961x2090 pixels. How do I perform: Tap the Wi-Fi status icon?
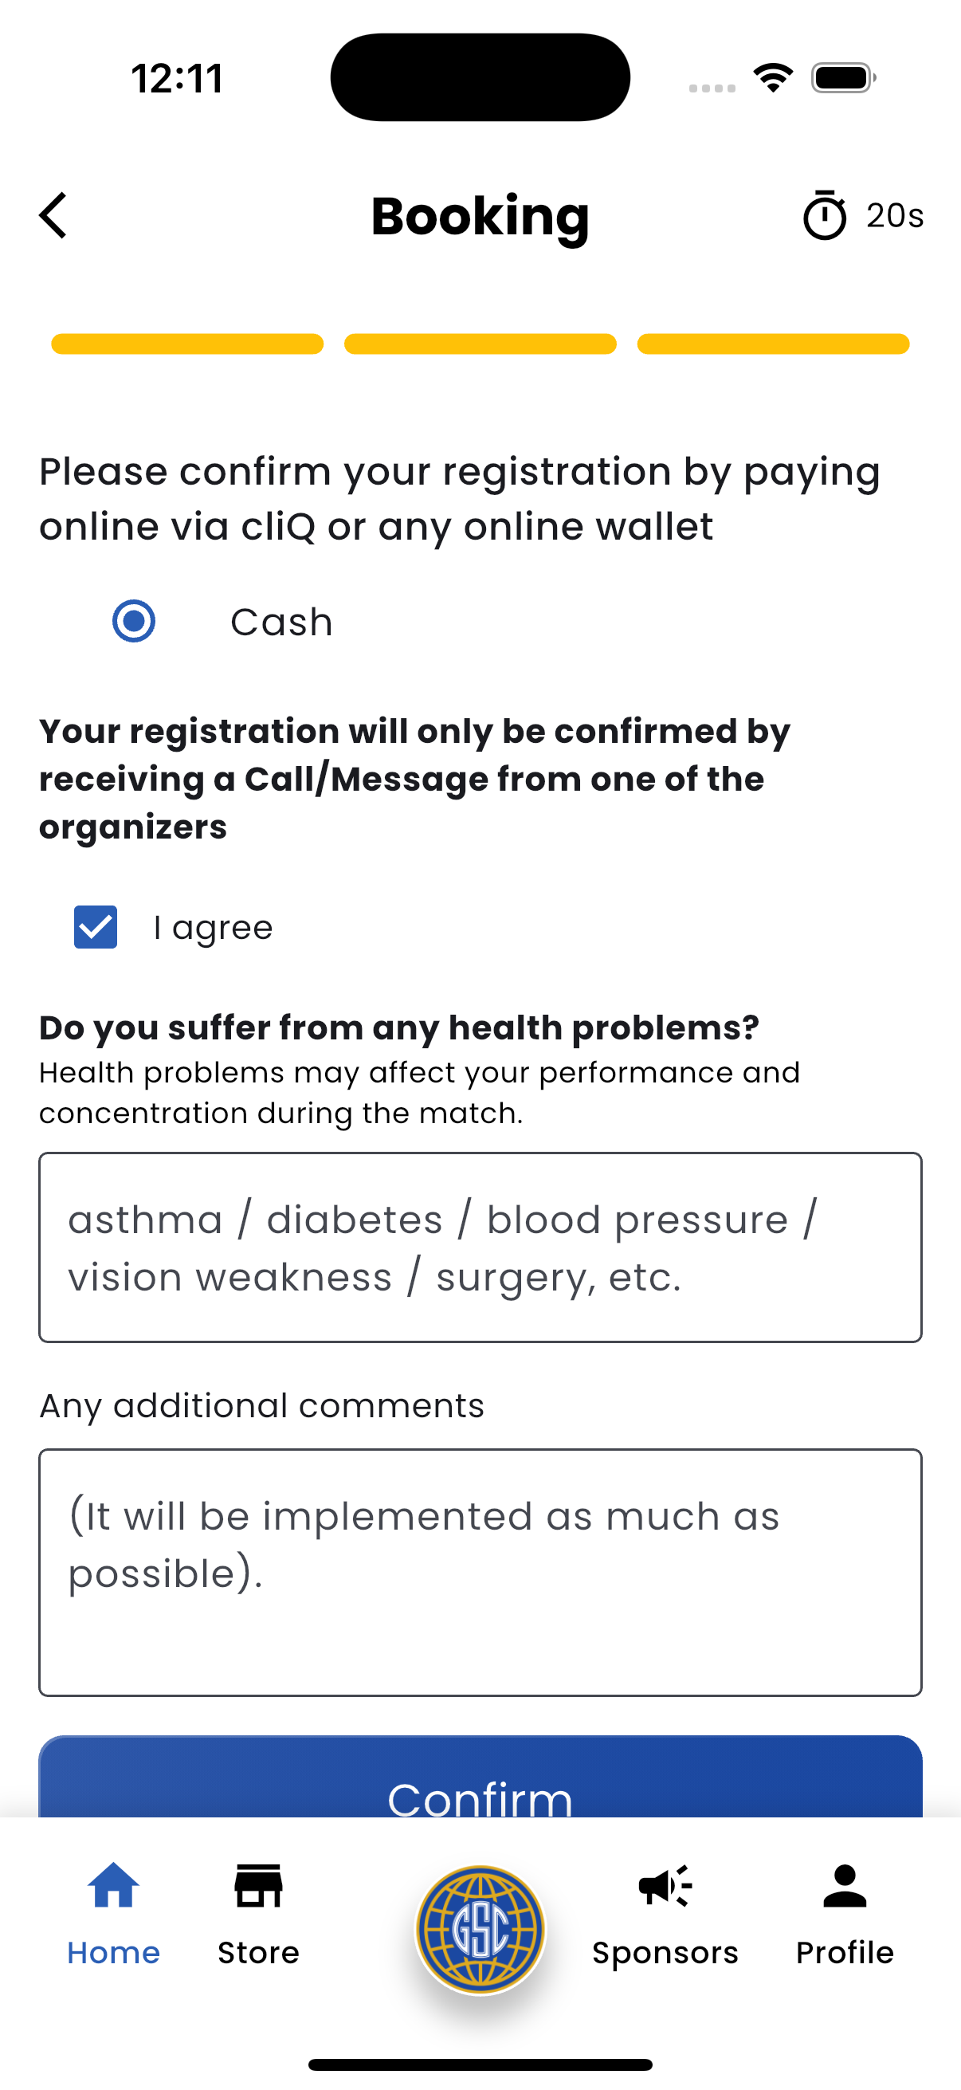click(x=773, y=78)
